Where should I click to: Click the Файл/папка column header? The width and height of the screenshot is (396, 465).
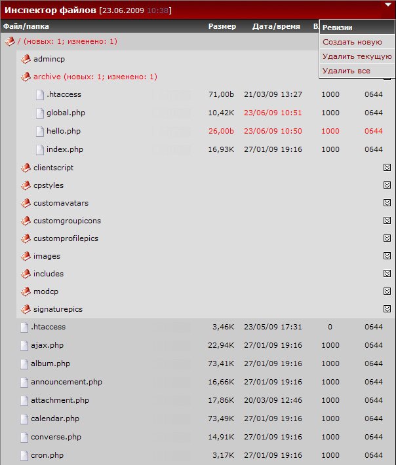pyautogui.click(x=26, y=26)
